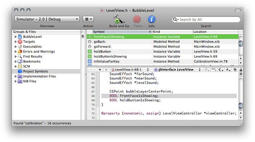Image resolution: width=255 pixels, height=142 pixels.
Task: Expand the NIB Files group
Action: pos(16,81)
